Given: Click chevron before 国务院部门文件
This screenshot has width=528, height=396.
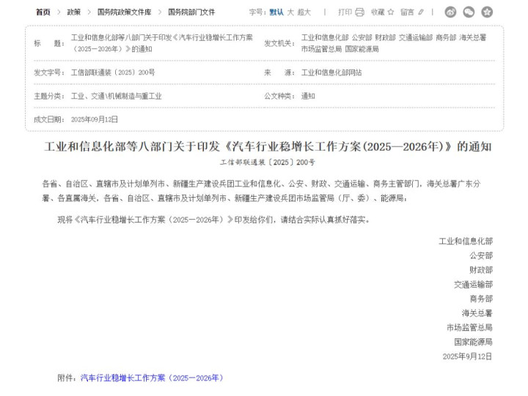Looking at the screenshot, I should [160, 12].
